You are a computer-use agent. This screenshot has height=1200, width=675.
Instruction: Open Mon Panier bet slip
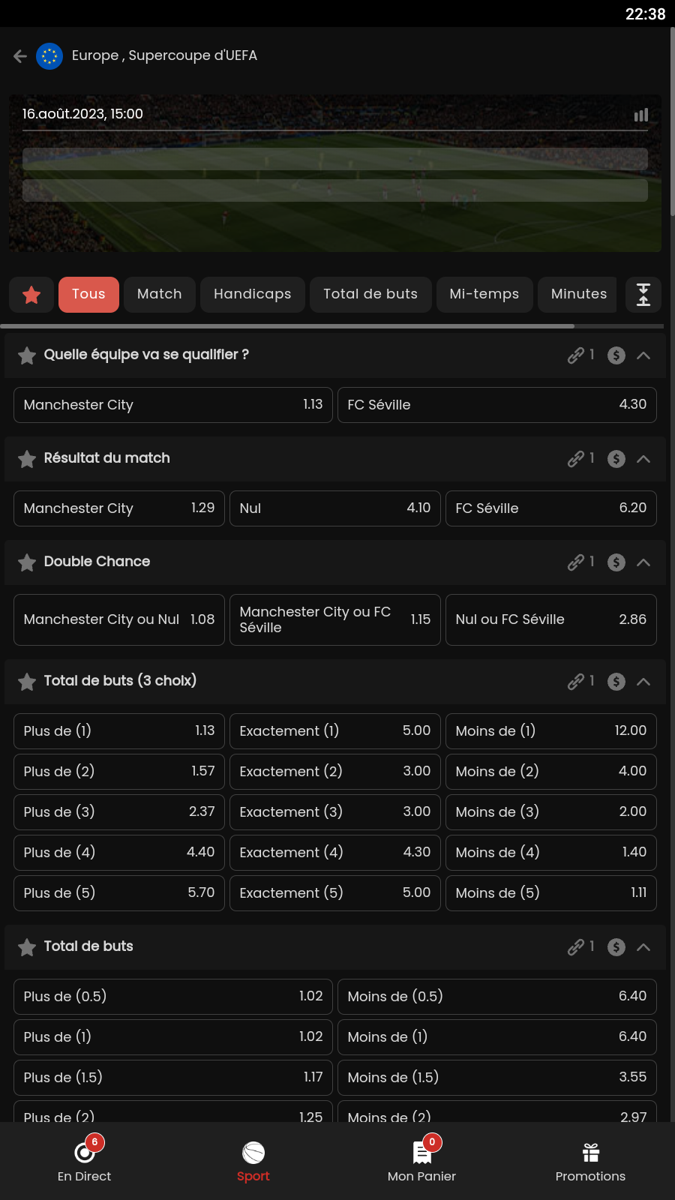pos(421,1161)
